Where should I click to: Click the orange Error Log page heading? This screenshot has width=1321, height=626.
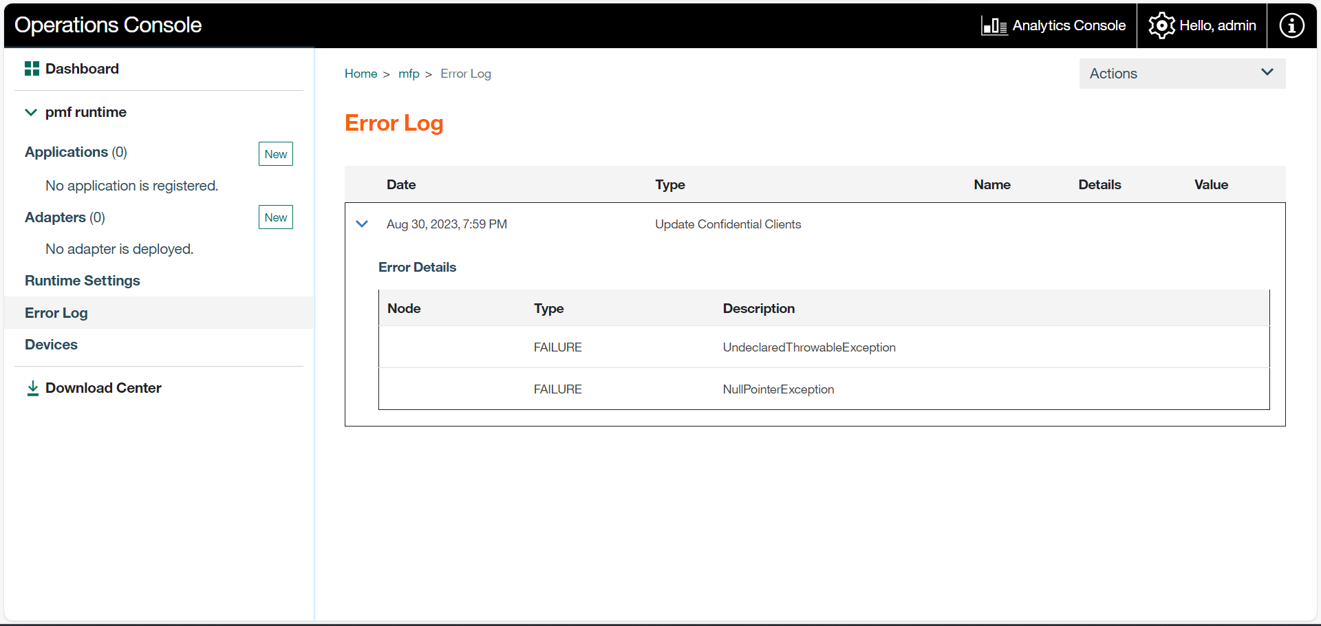click(x=394, y=123)
